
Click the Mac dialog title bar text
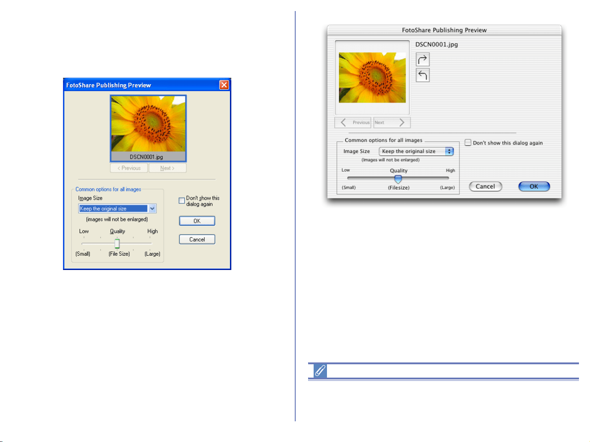click(444, 30)
